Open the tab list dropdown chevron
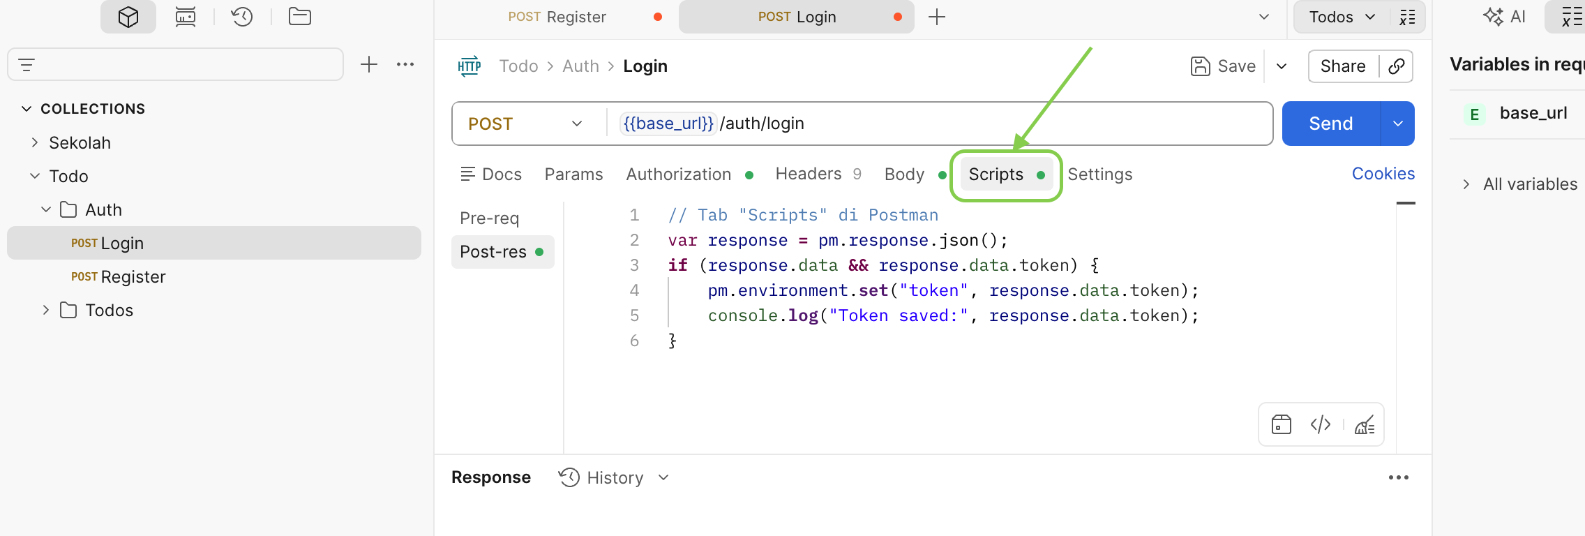The image size is (1585, 536). pos(1264,17)
